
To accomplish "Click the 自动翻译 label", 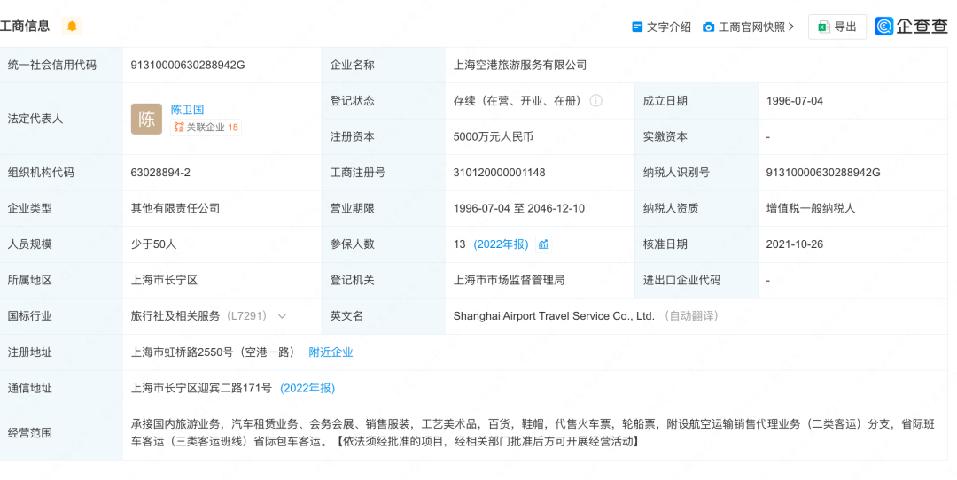I will 691,316.
